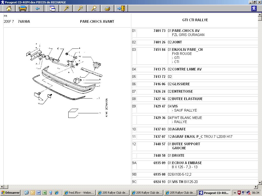The height and width of the screenshot is (196, 262).
Task: Click the Home house icon in toolbar
Action: tap(9, 8)
